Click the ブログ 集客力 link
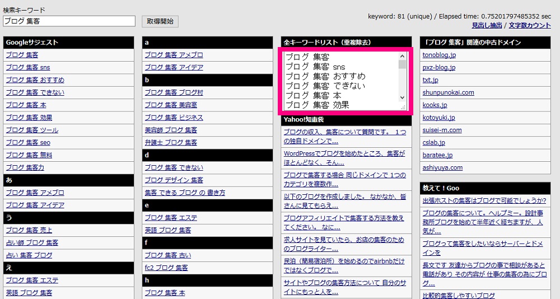 (25, 167)
